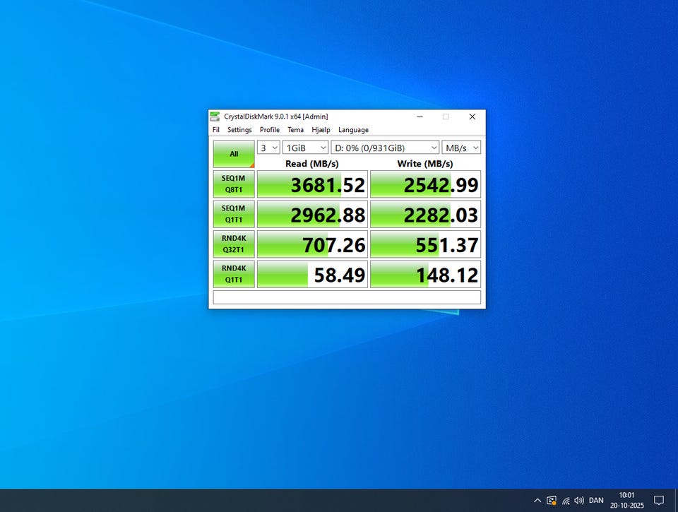Open the Profile menu

(x=269, y=130)
